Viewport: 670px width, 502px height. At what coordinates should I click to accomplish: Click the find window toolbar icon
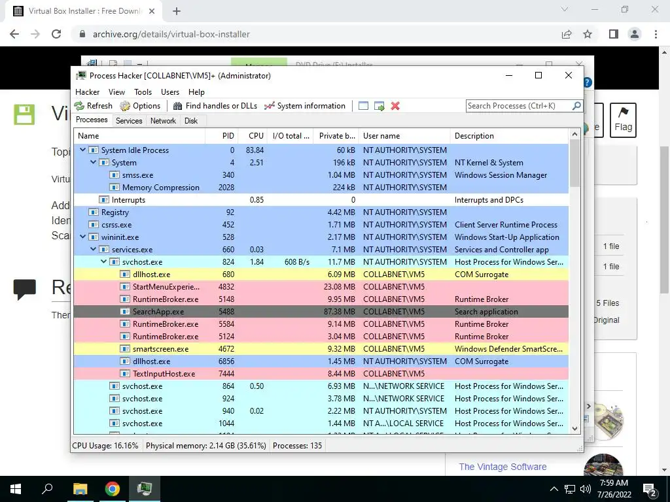click(363, 106)
